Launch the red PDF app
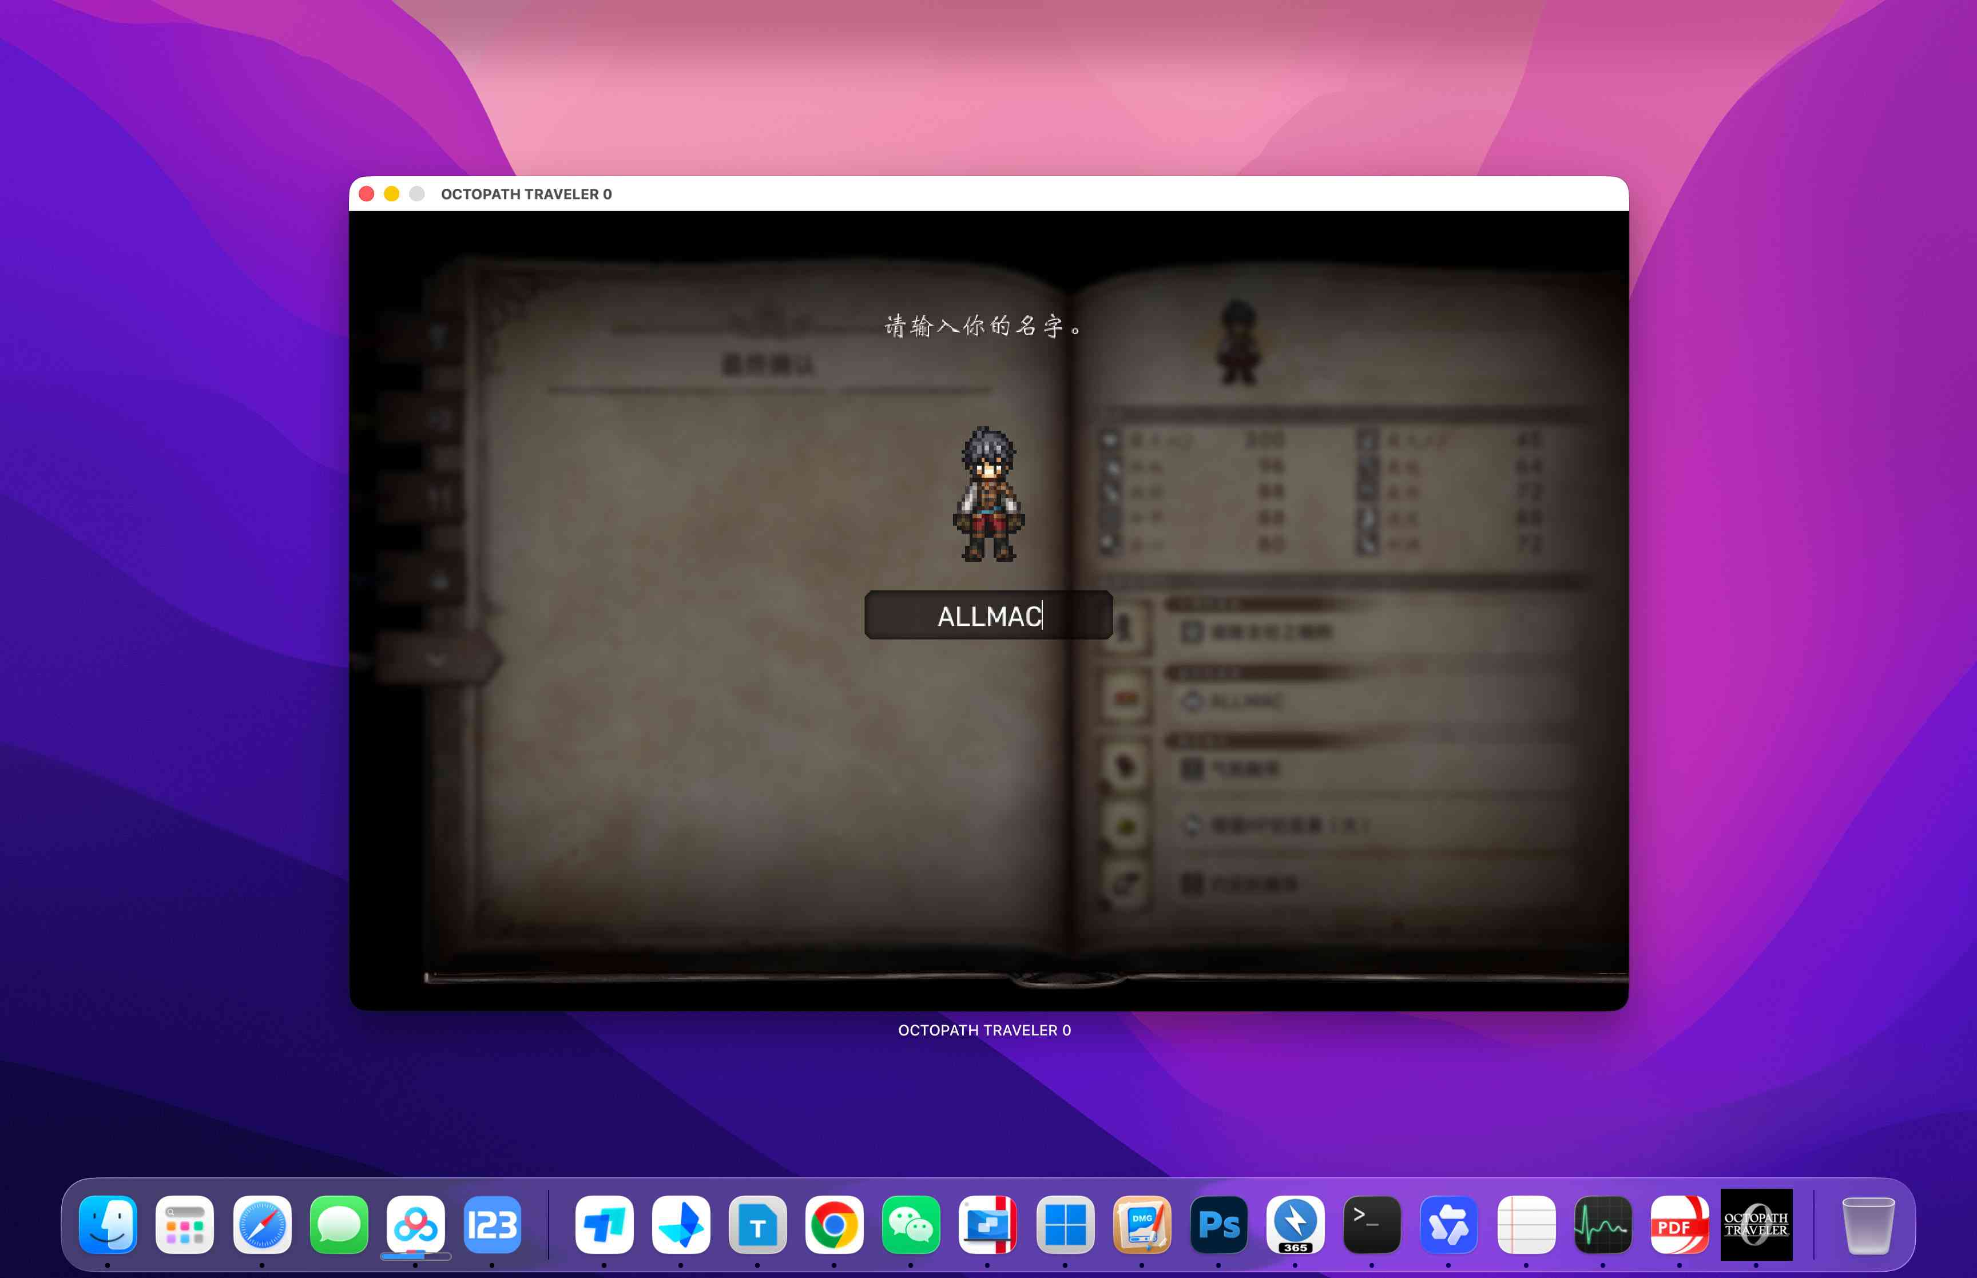1977x1278 pixels. 1679,1225
